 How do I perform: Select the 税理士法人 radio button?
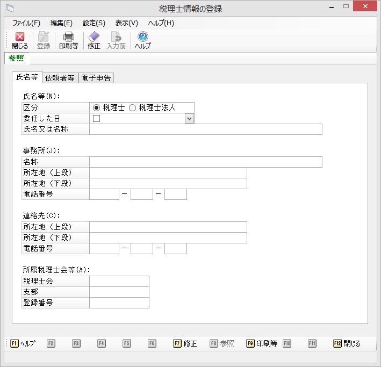132,107
